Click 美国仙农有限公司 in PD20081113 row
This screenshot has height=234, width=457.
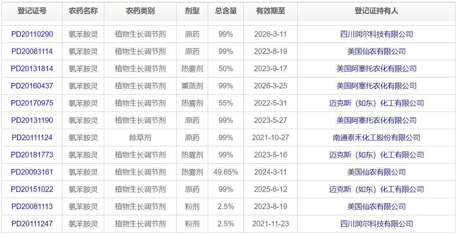377,206
